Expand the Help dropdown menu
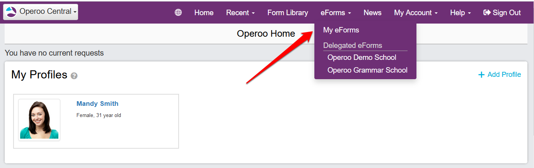The image size is (534, 168). (x=460, y=13)
